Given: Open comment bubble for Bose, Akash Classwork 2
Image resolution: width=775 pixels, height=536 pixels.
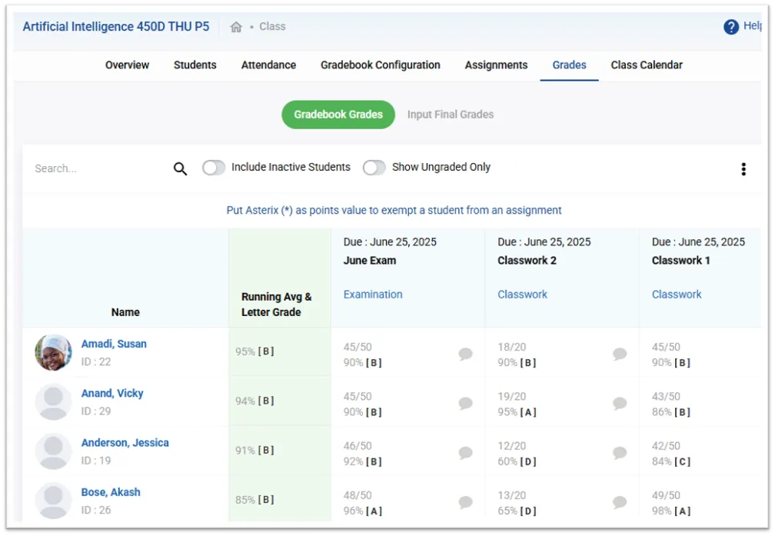Looking at the screenshot, I should (x=620, y=502).
